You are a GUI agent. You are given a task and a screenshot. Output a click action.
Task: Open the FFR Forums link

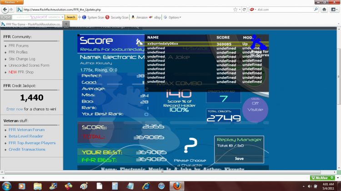(x=19, y=46)
